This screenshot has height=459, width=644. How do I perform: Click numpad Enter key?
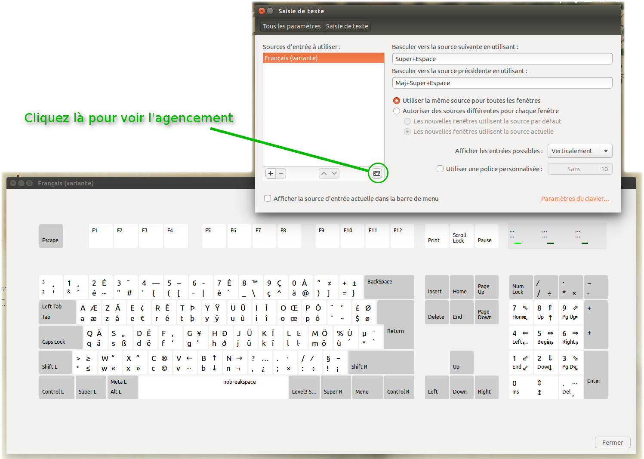(596, 375)
